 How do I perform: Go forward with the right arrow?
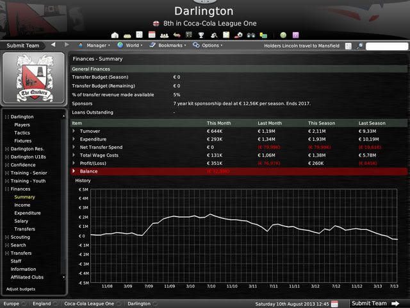tap(67, 45)
